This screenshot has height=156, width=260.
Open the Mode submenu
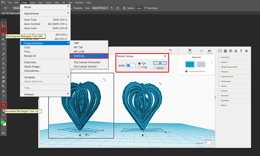click(x=45, y=7)
